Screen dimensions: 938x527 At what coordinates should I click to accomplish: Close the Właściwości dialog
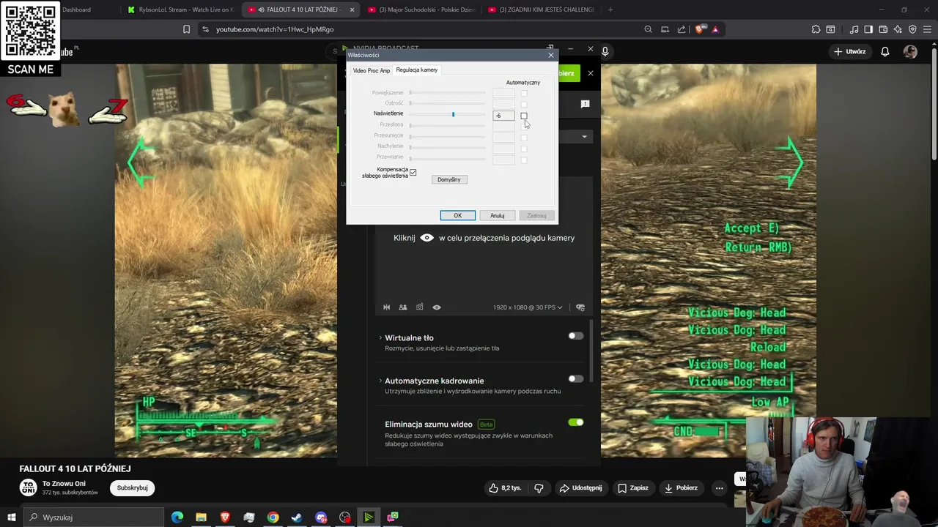click(x=551, y=55)
